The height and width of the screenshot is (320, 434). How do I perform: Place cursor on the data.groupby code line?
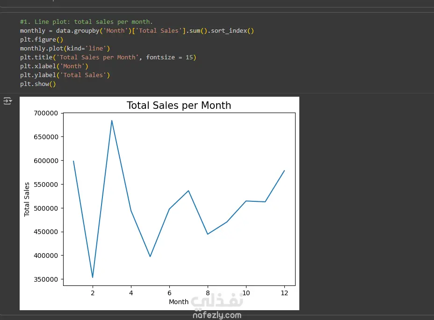pos(137,31)
